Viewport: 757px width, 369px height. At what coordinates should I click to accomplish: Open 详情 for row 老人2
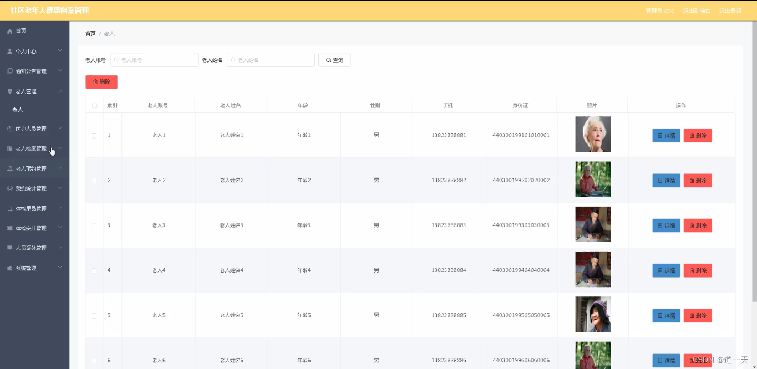pyautogui.click(x=666, y=181)
